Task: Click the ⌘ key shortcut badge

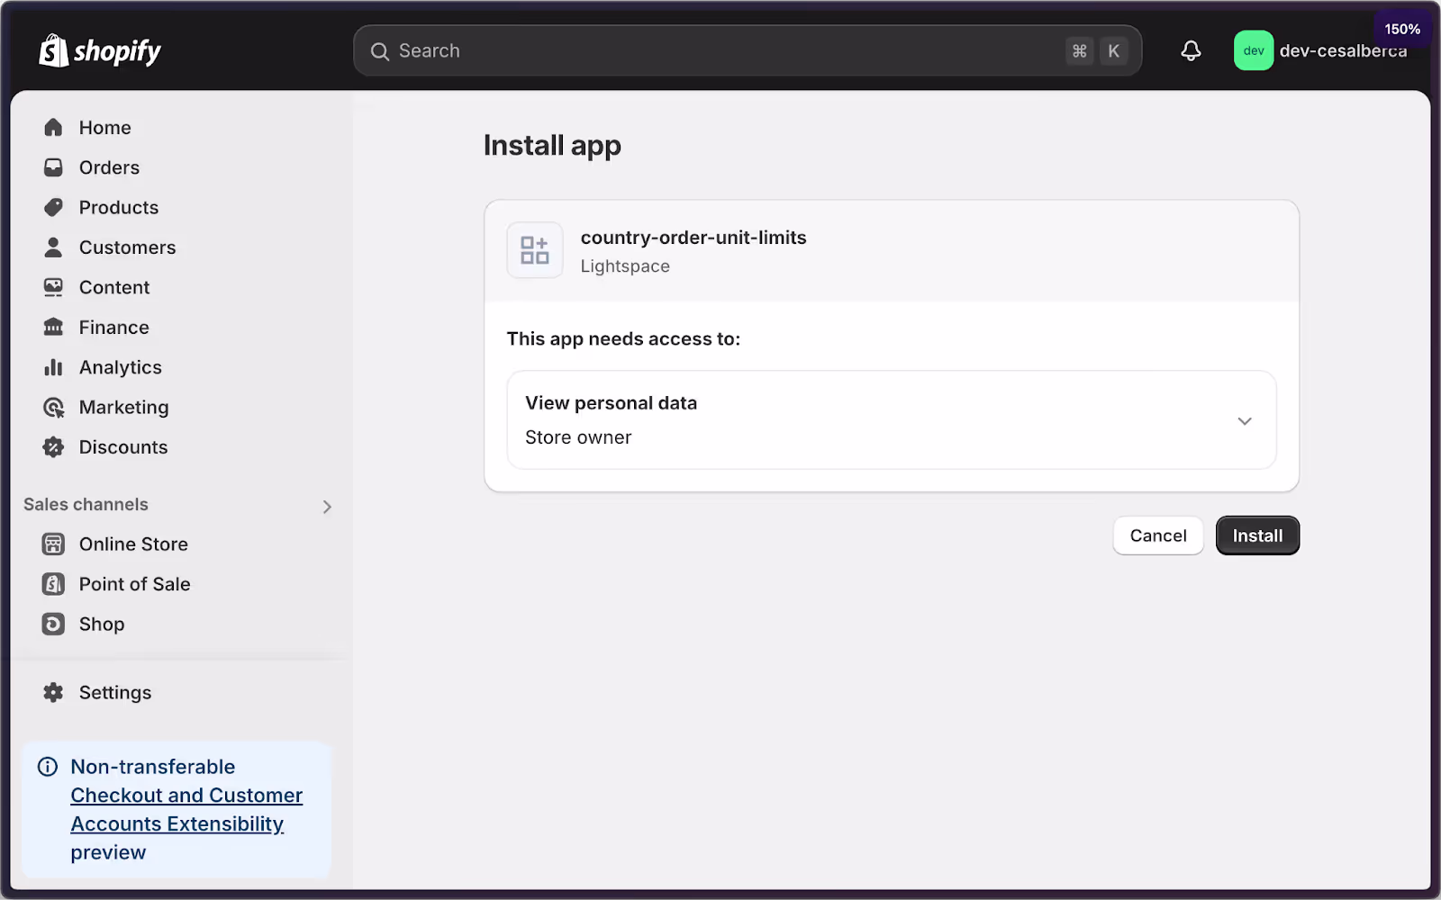Action: [x=1079, y=51]
